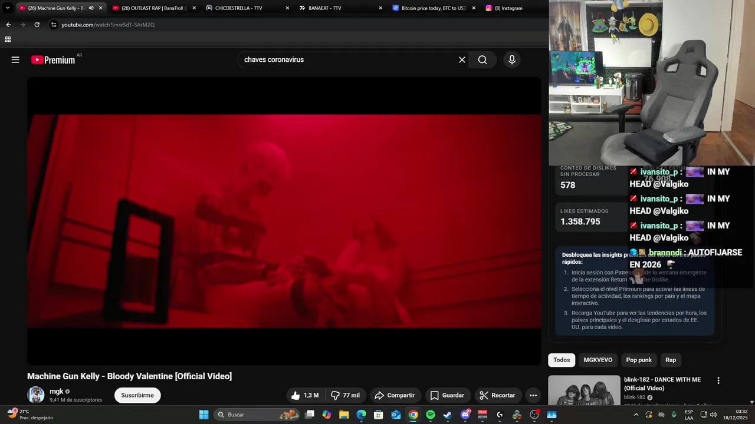This screenshot has height=424, width=755.
Task: Click the YouTube Premium logo
Action: (54, 59)
